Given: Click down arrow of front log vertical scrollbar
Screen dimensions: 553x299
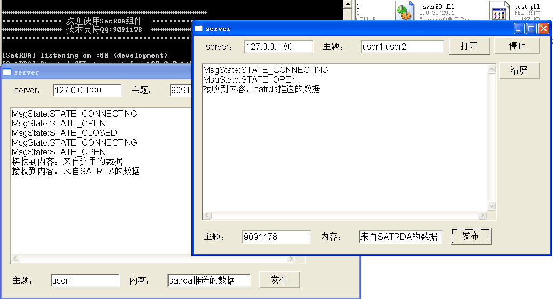Looking at the screenshot, I should coord(491,206).
